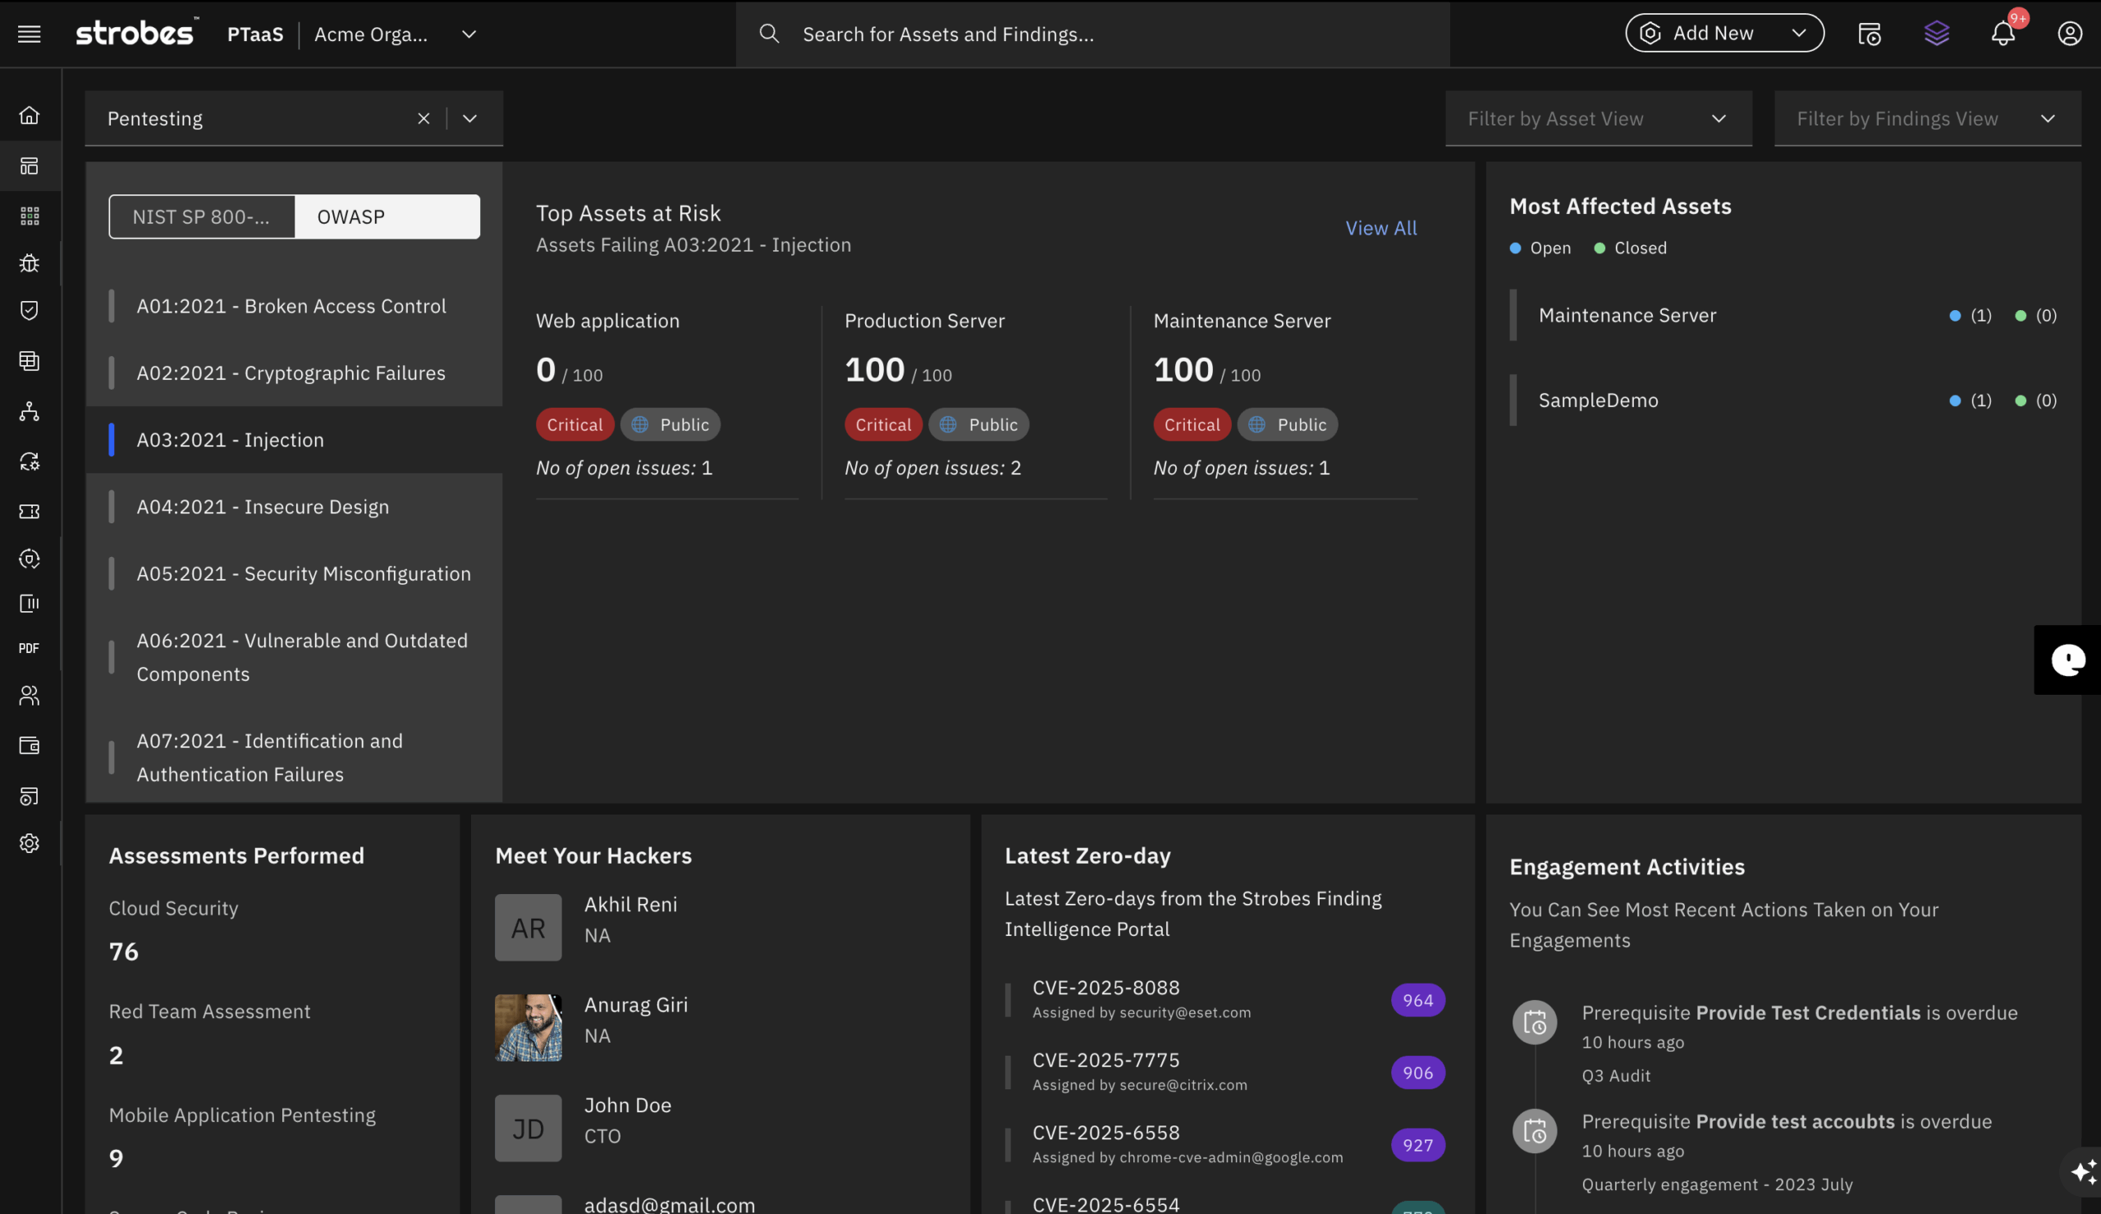Open the bug findings sidebar icon

click(30, 263)
